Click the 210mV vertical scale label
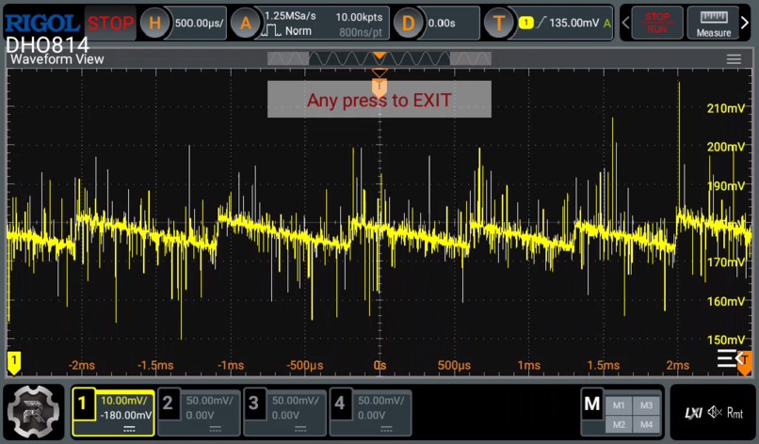The width and height of the screenshot is (759, 444). point(726,108)
